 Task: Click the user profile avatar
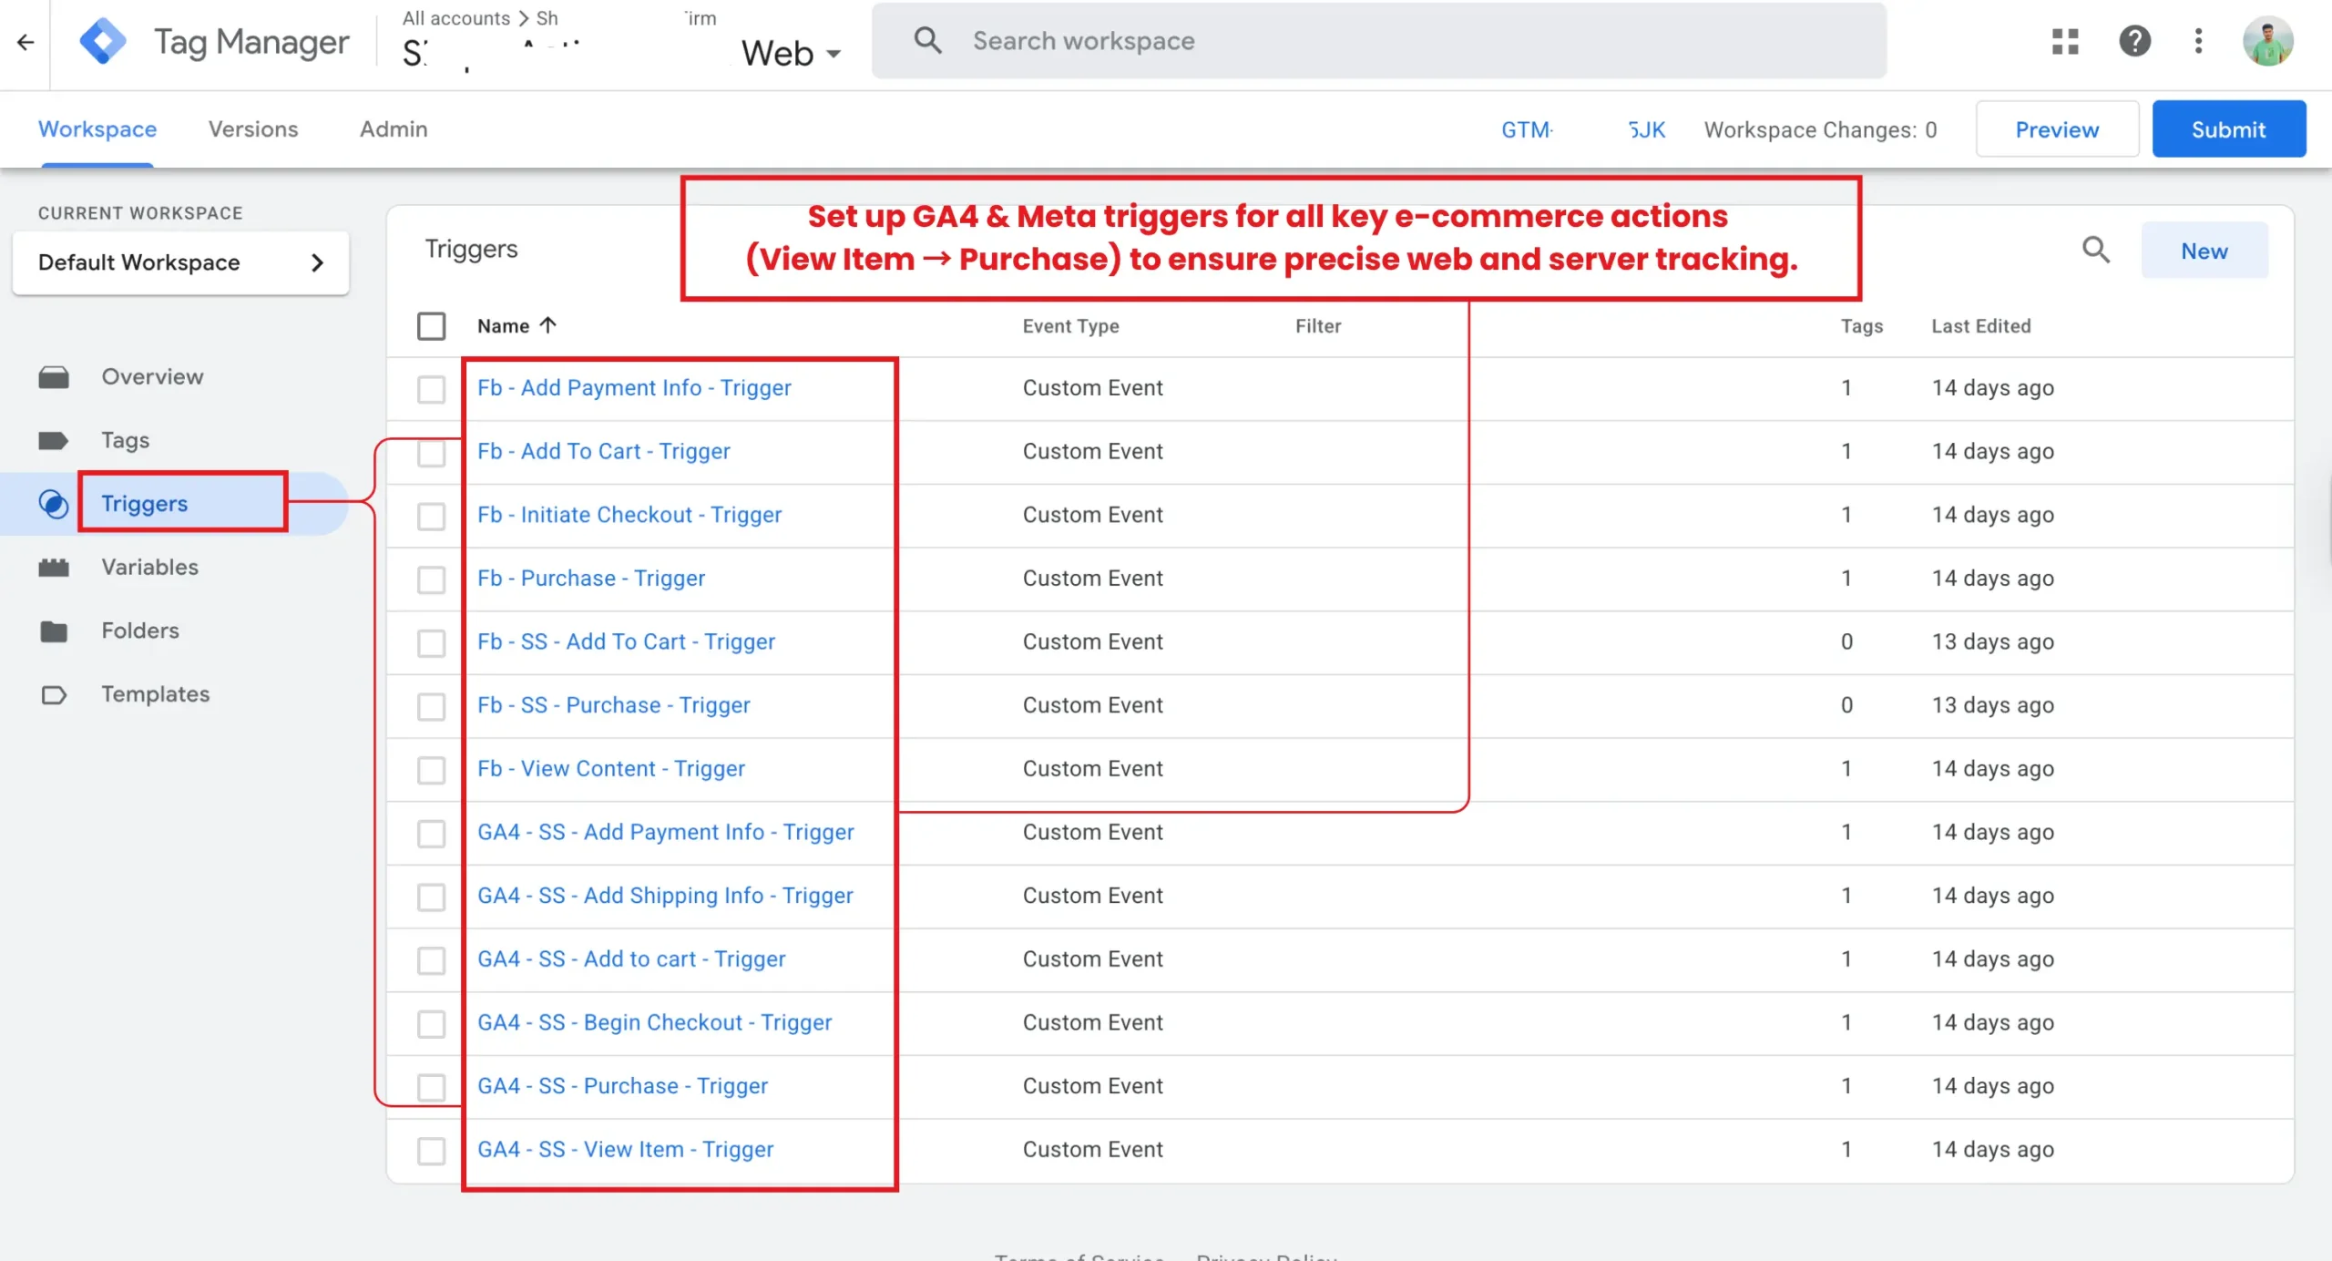[x=2266, y=41]
